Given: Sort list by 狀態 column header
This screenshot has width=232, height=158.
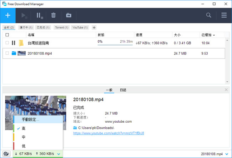Looking at the screenshot, I should coord(101,35).
